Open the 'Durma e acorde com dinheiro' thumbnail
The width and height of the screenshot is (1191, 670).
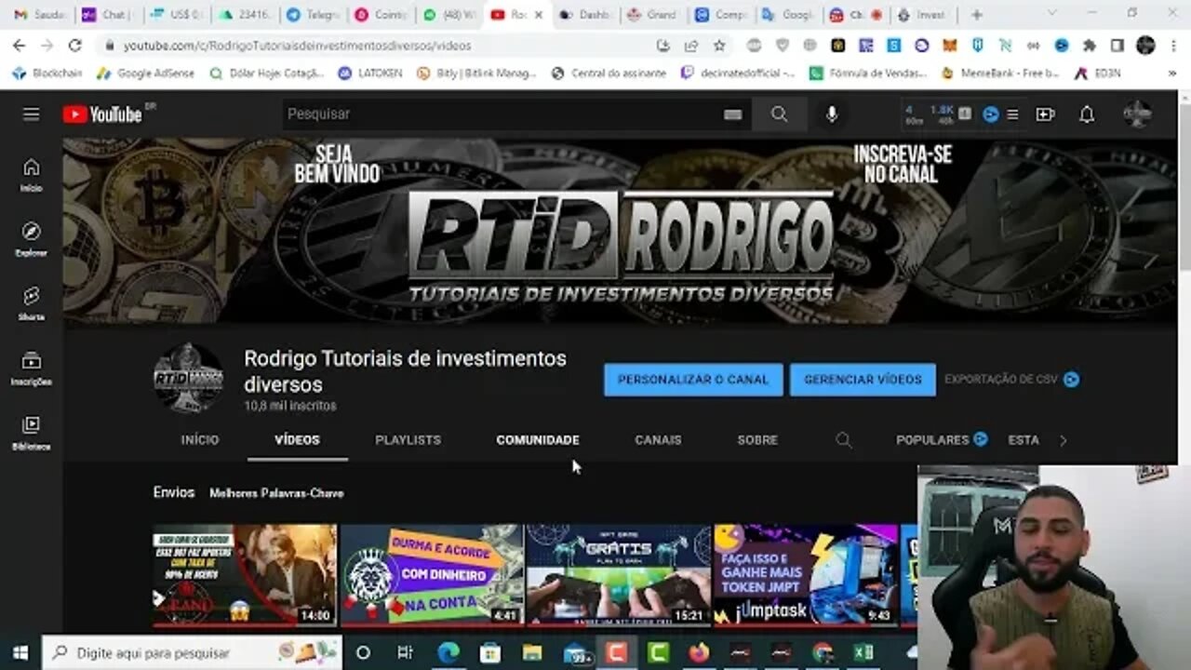(x=432, y=575)
